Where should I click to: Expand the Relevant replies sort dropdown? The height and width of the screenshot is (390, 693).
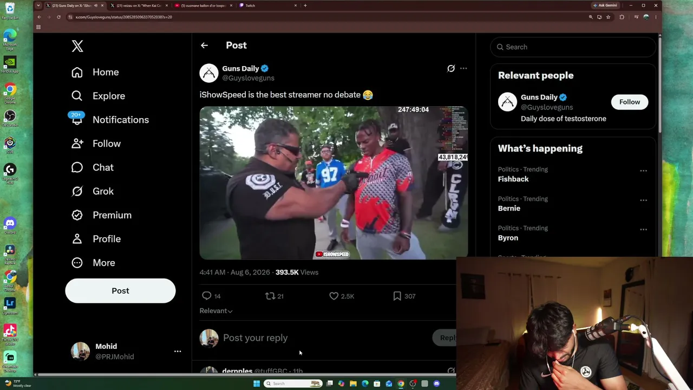point(216,311)
